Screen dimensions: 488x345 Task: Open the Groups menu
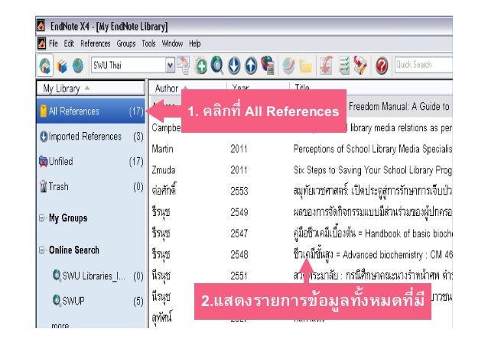126,44
